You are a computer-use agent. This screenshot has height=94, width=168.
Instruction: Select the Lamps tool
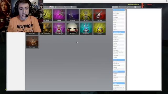(119, 47)
